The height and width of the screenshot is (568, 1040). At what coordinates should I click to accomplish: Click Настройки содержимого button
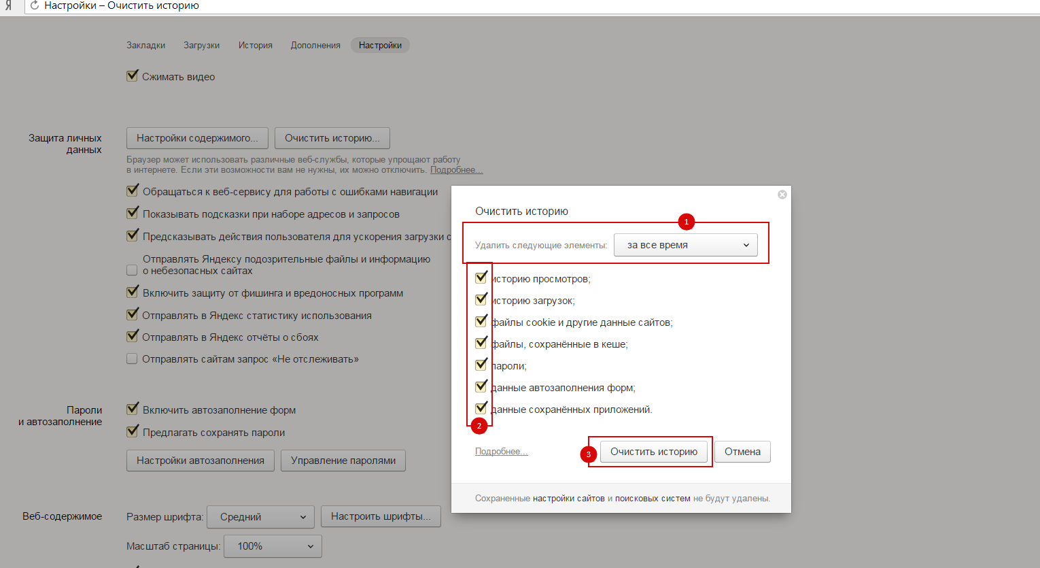[197, 138]
